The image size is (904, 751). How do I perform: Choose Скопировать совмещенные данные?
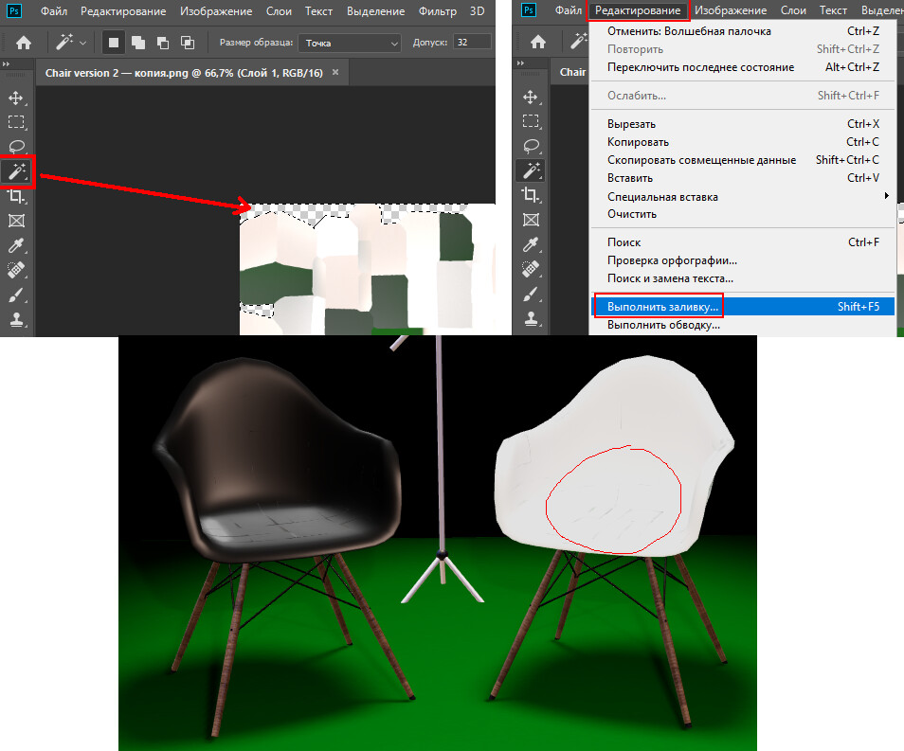tap(743, 160)
